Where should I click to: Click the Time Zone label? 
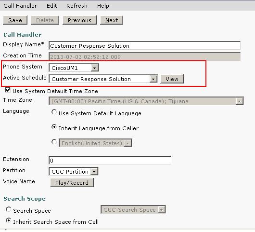(x=17, y=100)
